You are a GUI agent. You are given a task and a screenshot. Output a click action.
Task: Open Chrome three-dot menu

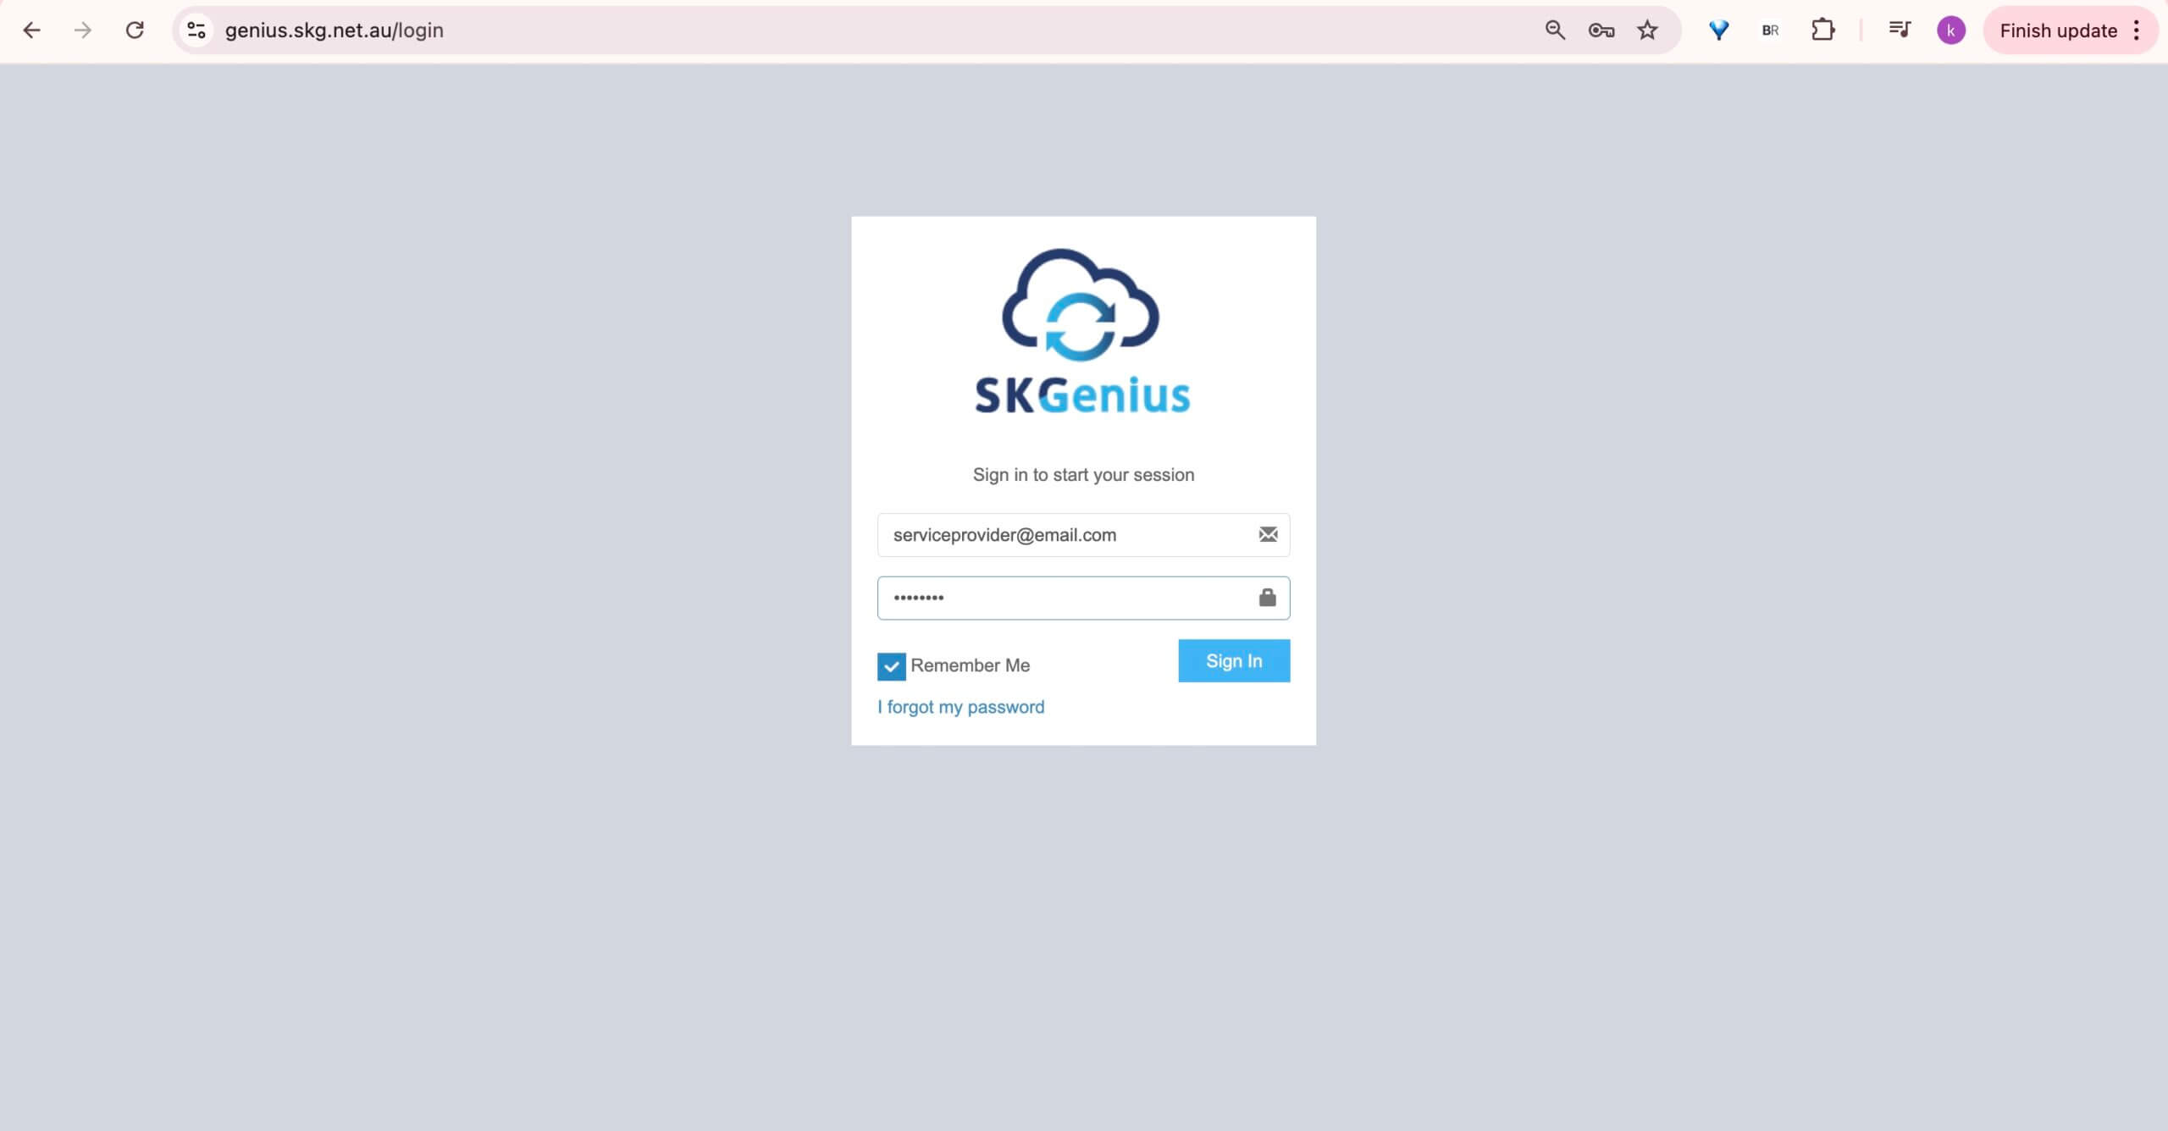click(x=2137, y=30)
